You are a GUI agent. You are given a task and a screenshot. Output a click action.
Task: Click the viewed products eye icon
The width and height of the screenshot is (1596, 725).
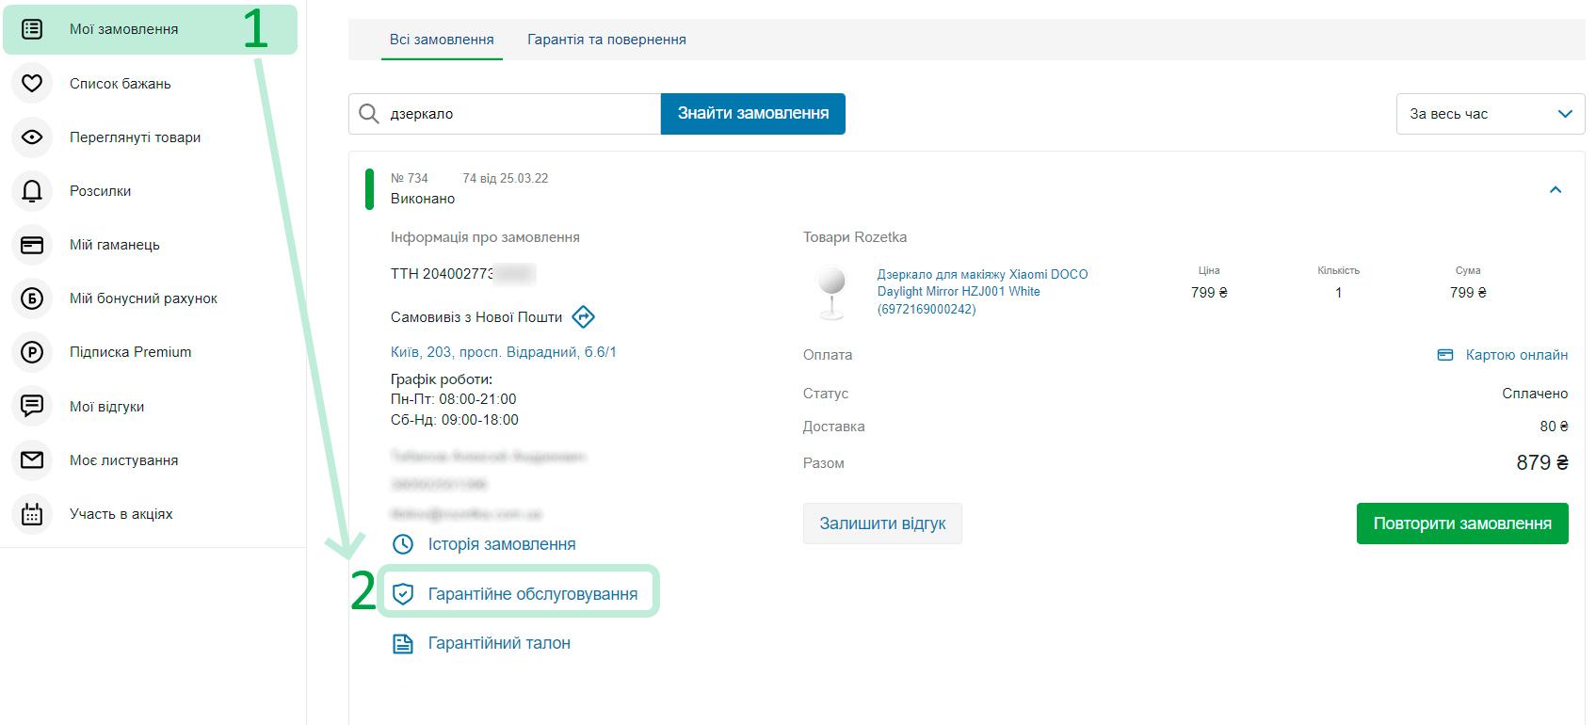32,137
